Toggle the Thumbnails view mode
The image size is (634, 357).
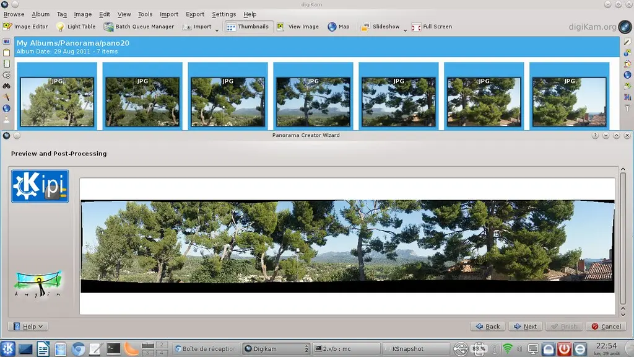248,27
